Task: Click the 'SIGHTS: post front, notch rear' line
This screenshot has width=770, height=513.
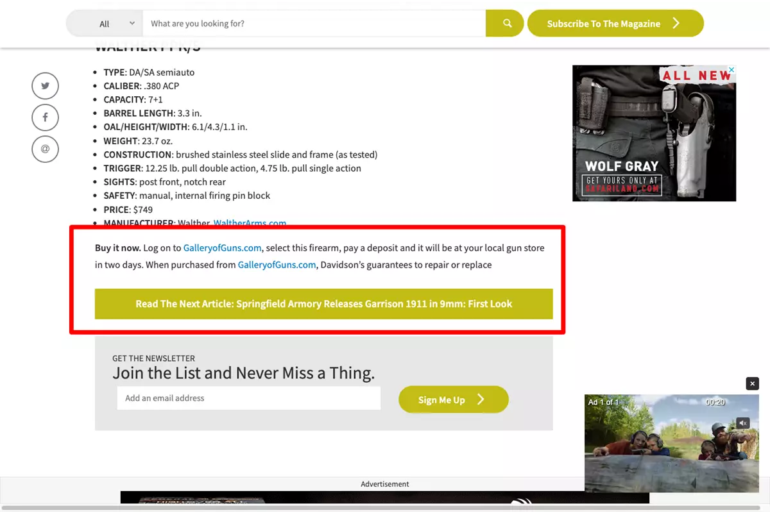Action: click(x=164, y=182)
